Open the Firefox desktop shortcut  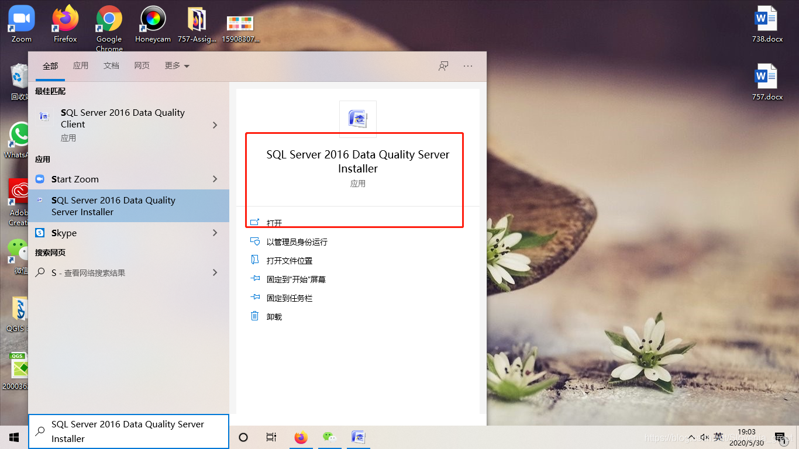point(65,23)
